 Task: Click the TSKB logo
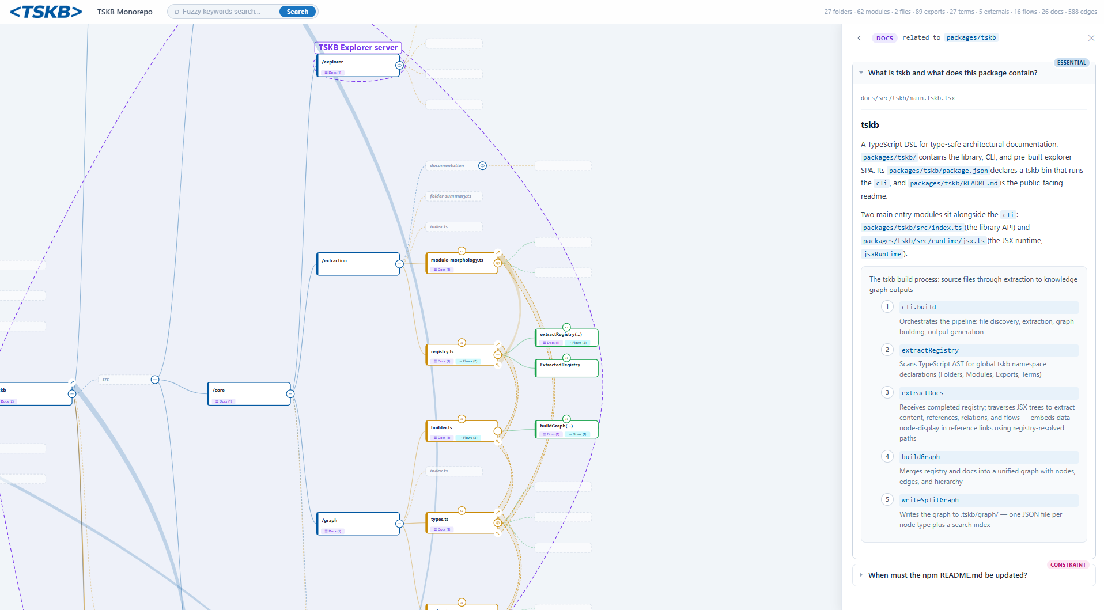pyautogui.click(x=46, y=12)
